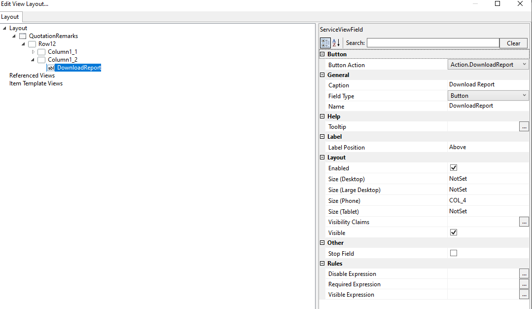Toggle the Visible checkbox
The height and width of the screenshot is (309, 532).
(453, 232)
